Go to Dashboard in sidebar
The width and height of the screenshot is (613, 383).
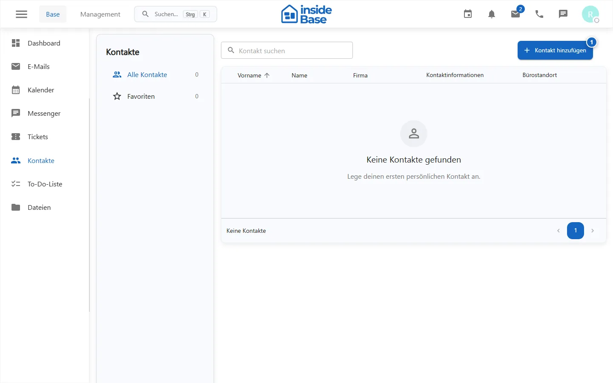coord(44,43)
